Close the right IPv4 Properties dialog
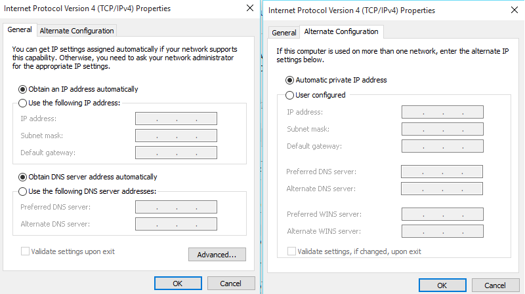 [514, 10]
